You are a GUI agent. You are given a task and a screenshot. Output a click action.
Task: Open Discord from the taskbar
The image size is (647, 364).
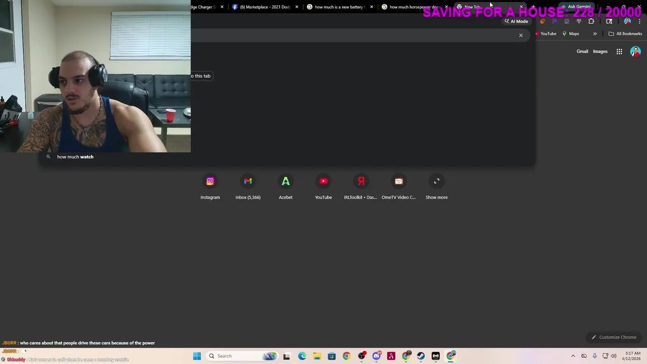(376, 356)
